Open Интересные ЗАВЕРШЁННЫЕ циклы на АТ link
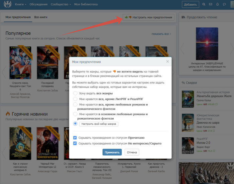Viewport: 234px width, 184px height. pyautogui.click(x=207, y=67)
